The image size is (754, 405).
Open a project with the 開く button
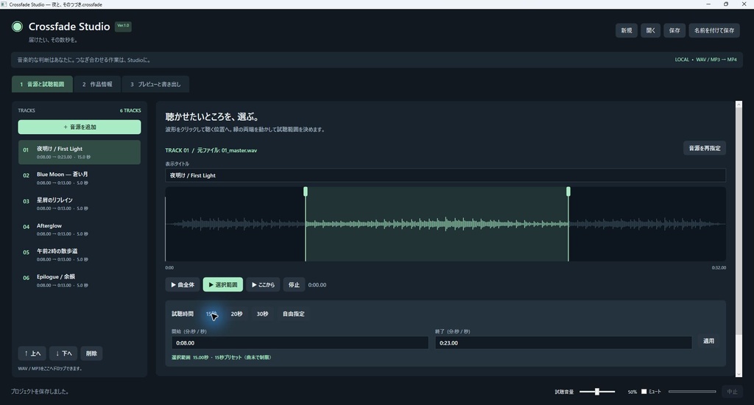point(651,30)
